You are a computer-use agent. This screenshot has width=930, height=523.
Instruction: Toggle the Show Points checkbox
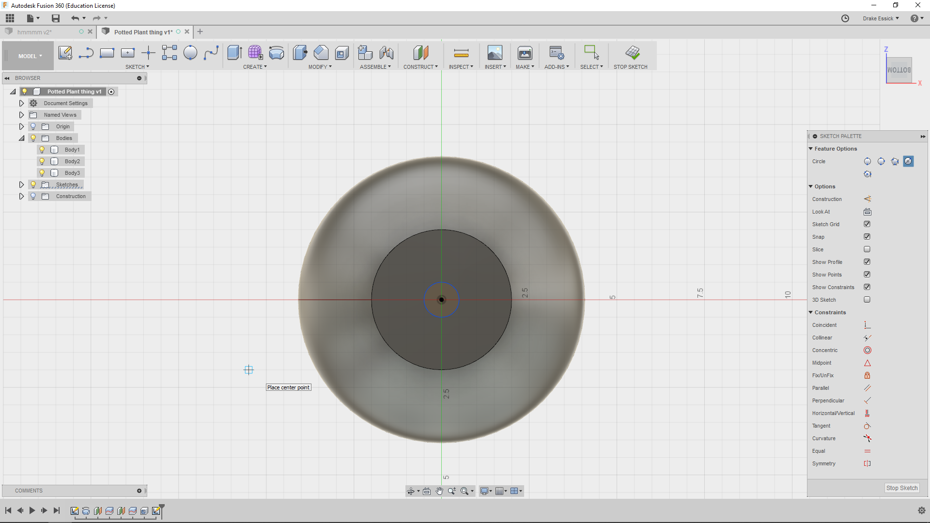click(x=867, y=275)
